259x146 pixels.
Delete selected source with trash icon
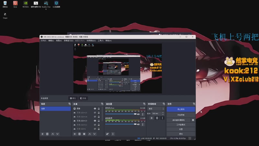[x=79, y=134]
